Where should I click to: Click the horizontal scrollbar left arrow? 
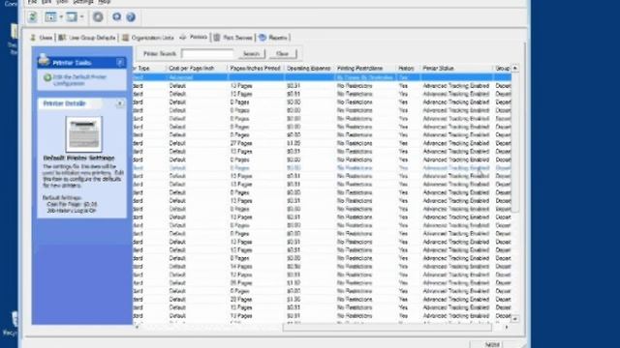point(138,327)
